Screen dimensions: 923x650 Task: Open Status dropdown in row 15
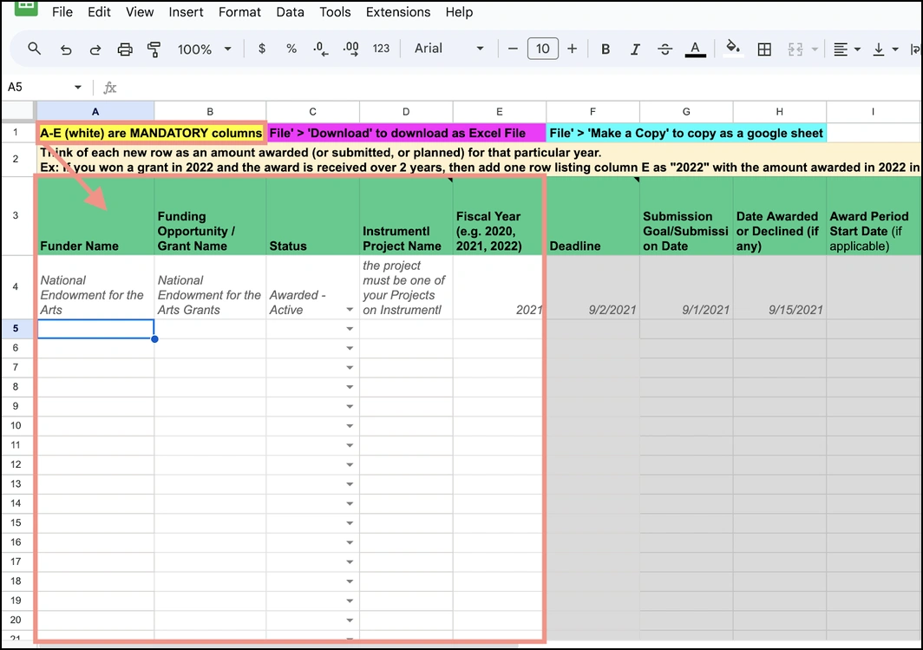350,522
